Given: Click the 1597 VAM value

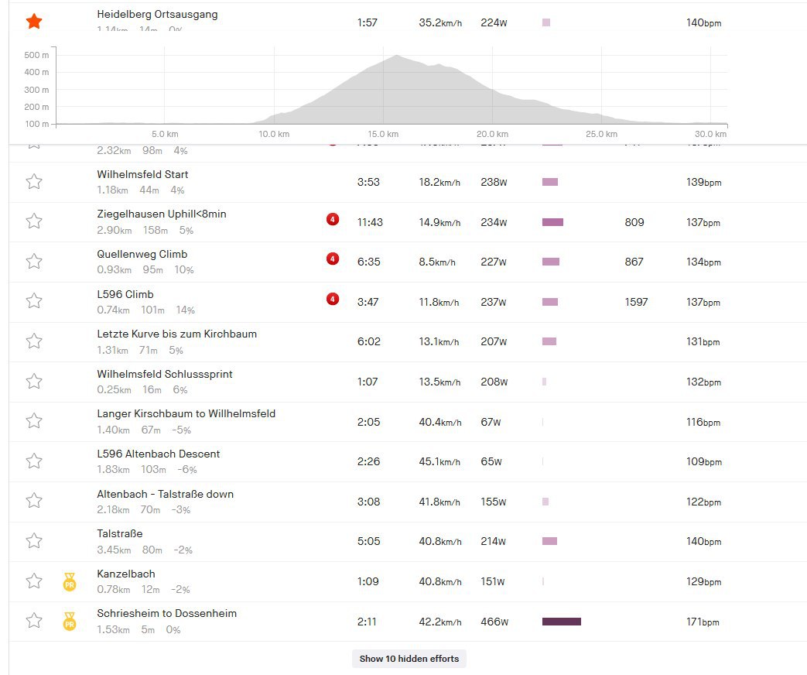Looking at the screenshot, I should point(636,302).
